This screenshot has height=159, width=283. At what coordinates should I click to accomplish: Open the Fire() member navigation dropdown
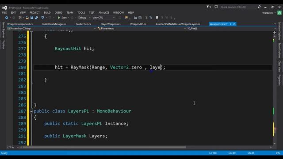pyautogui.click(x=231, y=28)
